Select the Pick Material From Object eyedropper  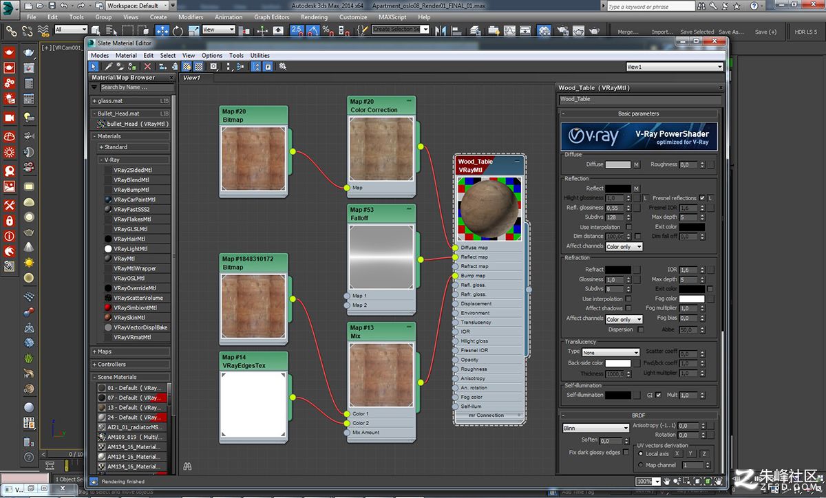(x=107, y=67)
